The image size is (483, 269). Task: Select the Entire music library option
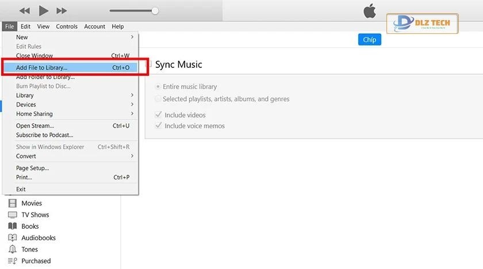coord(158,87)
